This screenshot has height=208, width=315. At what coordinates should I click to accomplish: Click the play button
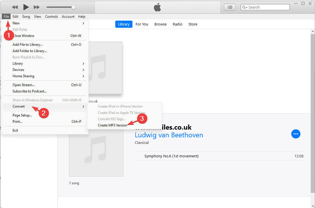[x=26, y=7]
